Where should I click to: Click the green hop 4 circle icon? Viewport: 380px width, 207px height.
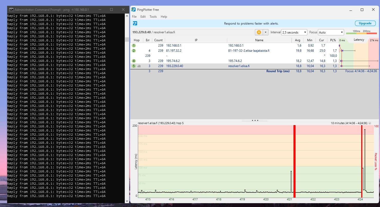(134, 61)
